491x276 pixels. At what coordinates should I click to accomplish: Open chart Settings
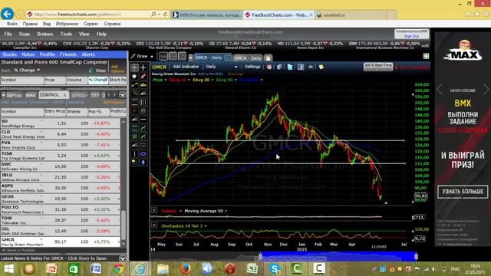(x=252, y=67)
